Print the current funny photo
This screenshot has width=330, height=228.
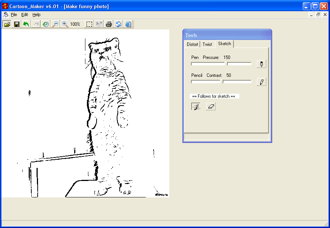tap(109, 24)
